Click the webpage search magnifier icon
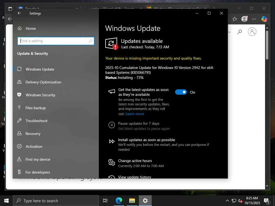Image resolution: width=275 pixels, height=206 pixels. point(239,32)
